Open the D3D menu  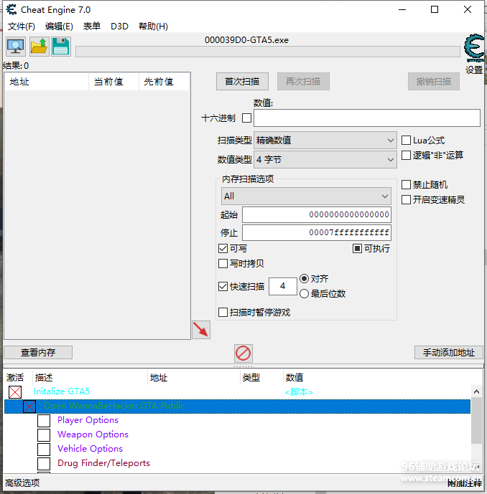pyautogui.click(x=119, y=27)
